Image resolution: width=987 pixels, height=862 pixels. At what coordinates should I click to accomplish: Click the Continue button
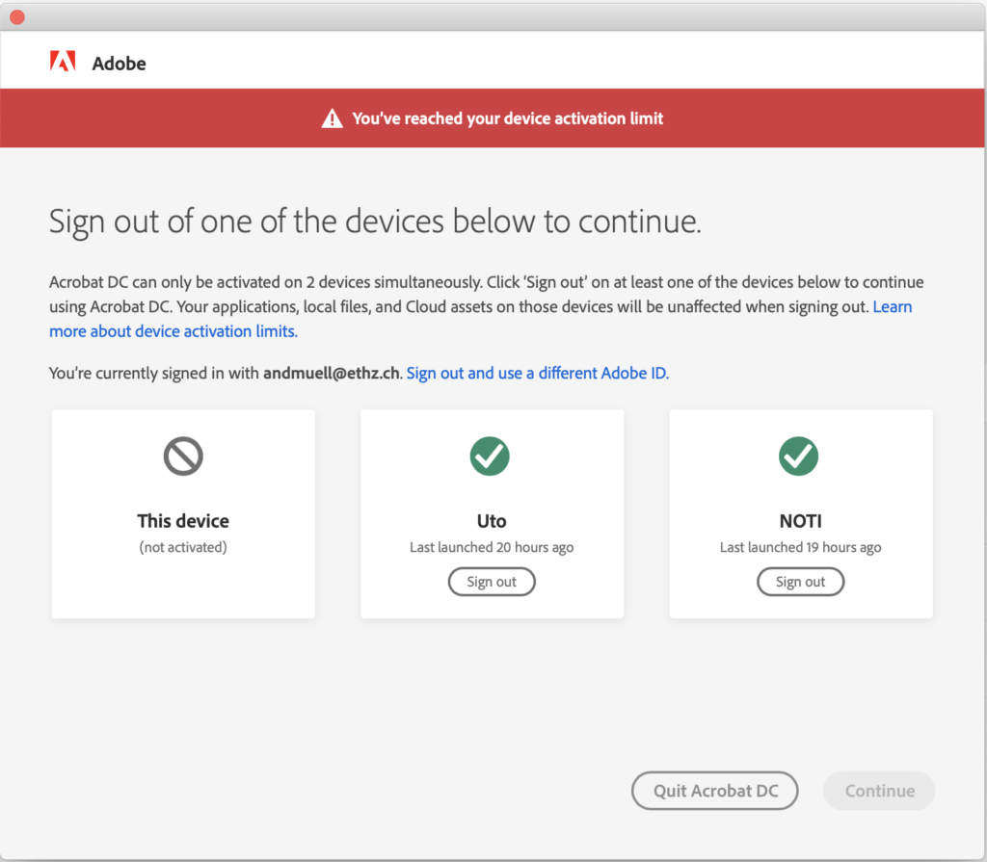tap(879, 791)
